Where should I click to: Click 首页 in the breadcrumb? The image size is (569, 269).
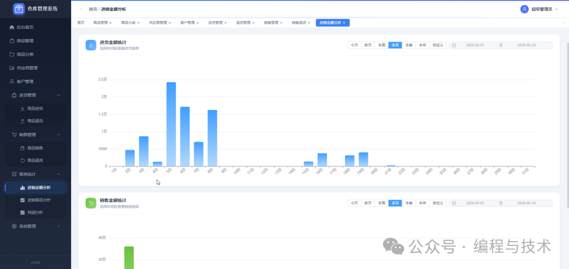tap(93, 9)
